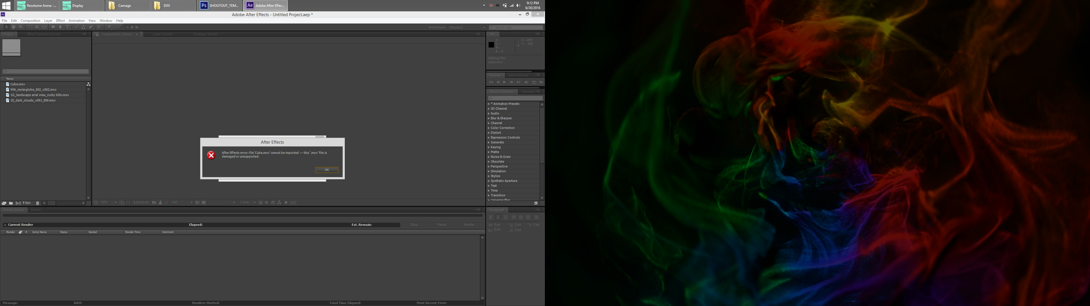Select the Hand tool in toolbar
The height and width of the screenshot is (306, 1090).
(x=14, y=27)
